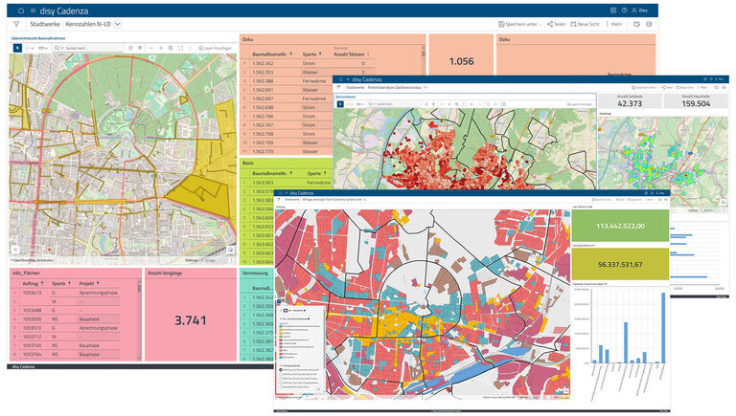Screen dimensions: 736x416
Task: Click the full extent icon in map toolbar
Action: pyautogui.click(x=180, y=48)
